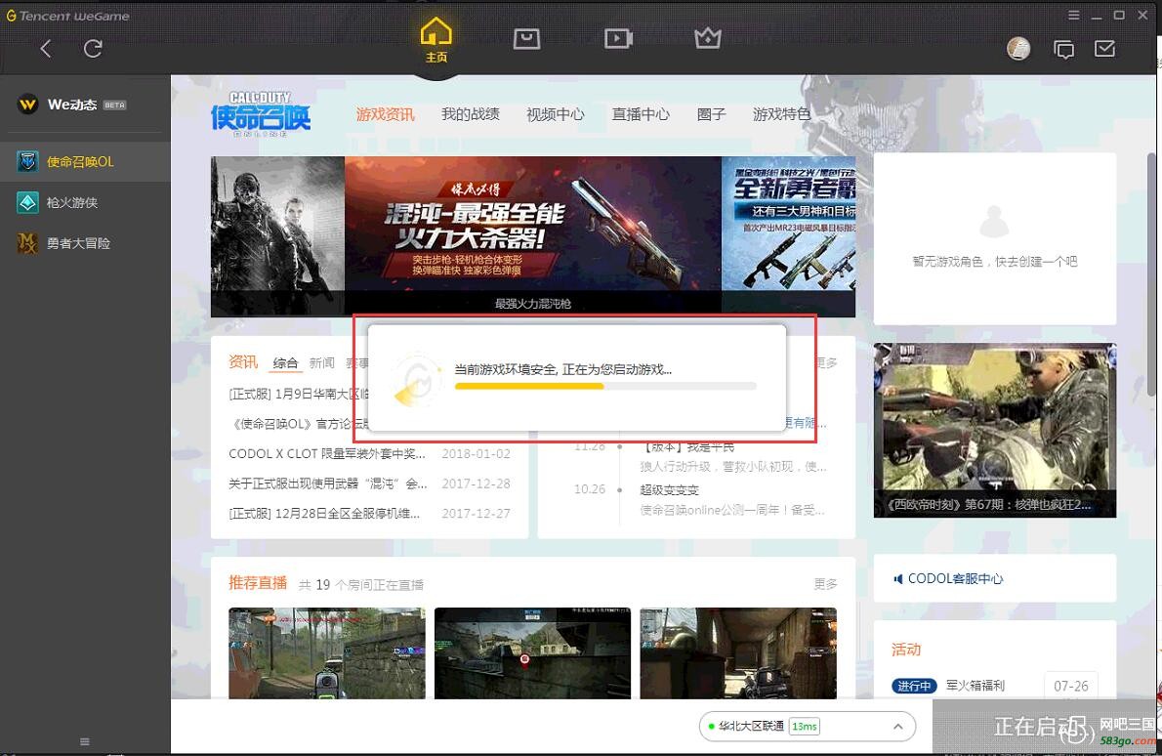Open the 混沌-最强全能 banner
This screenshot has height=756, width=1162.
(533, 236)
